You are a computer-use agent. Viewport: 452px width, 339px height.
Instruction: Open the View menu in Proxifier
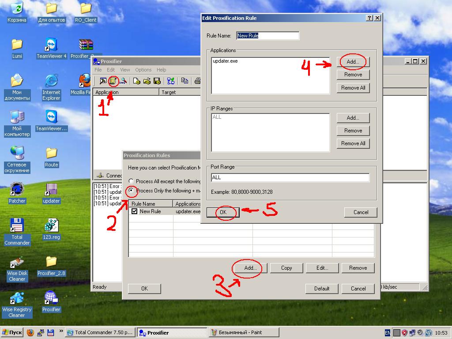tap(125, 70)
